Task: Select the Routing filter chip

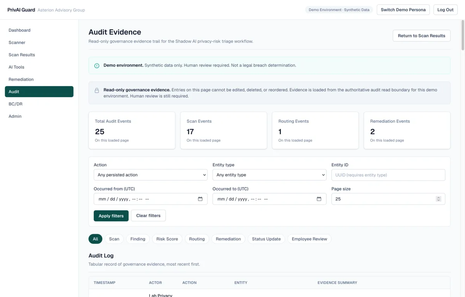Action: point(197,239)
